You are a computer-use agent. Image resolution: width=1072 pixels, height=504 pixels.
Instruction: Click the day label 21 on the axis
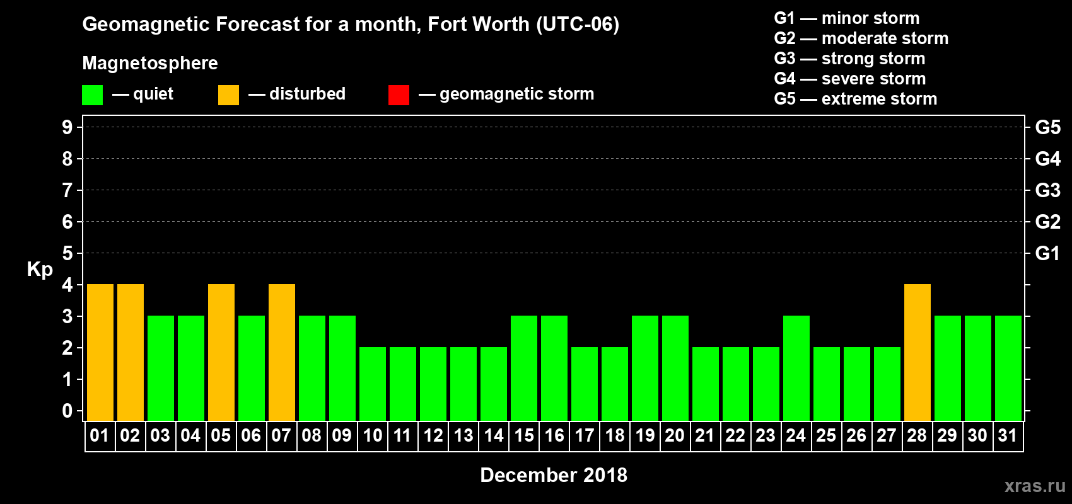coord(705,435)
